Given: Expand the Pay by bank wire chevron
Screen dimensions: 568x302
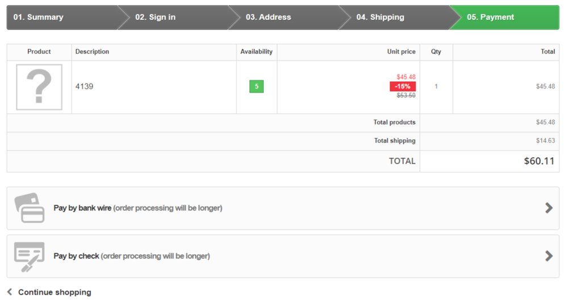Looking at the screenshot, I should [x=549, y=208].
